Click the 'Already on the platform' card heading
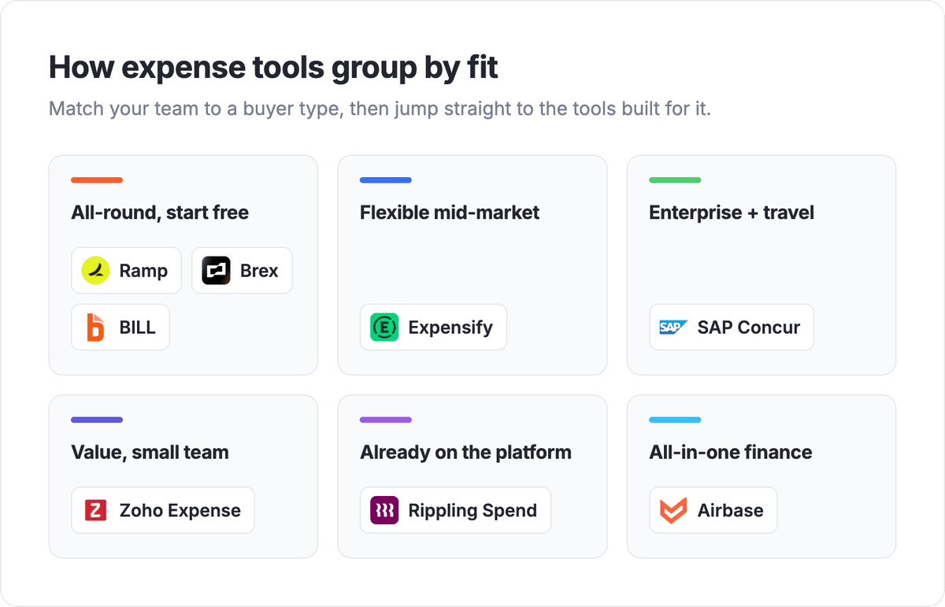Screen dimensions: 945x607 click(x=465, y=453)
